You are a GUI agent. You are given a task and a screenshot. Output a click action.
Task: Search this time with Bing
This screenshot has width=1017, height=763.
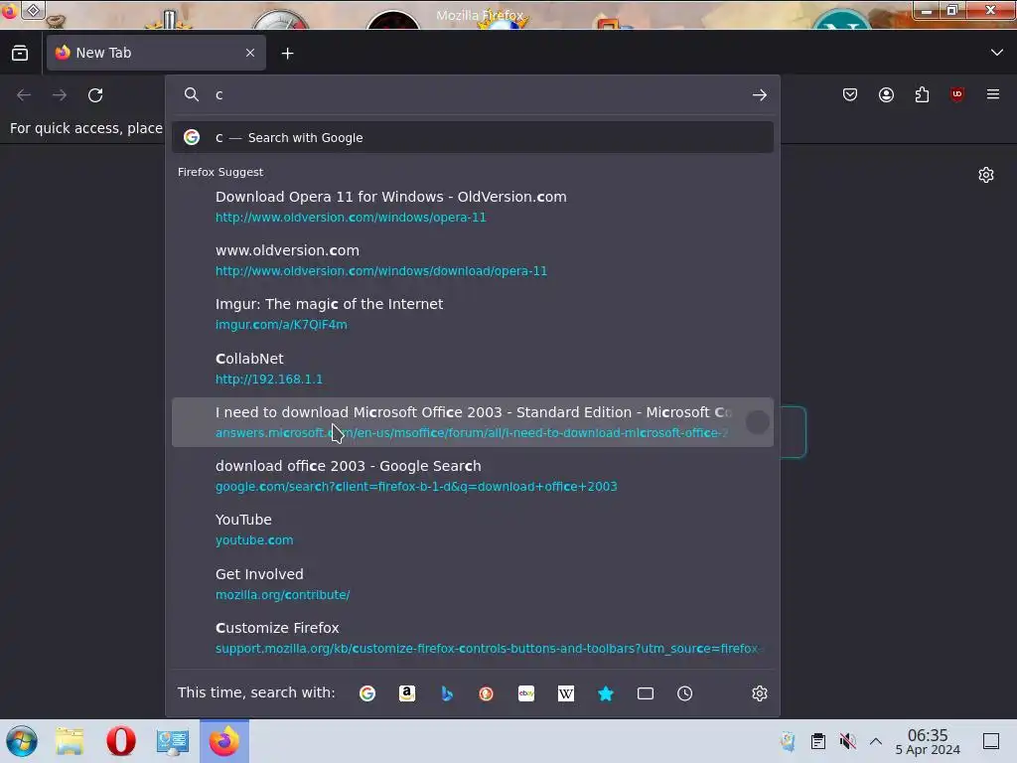[x=447, y=693]
